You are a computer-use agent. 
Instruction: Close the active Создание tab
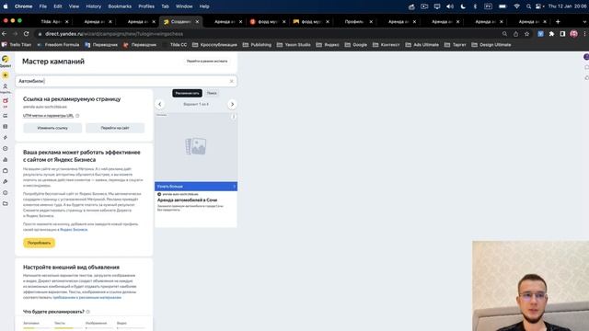tap(197, 22)
